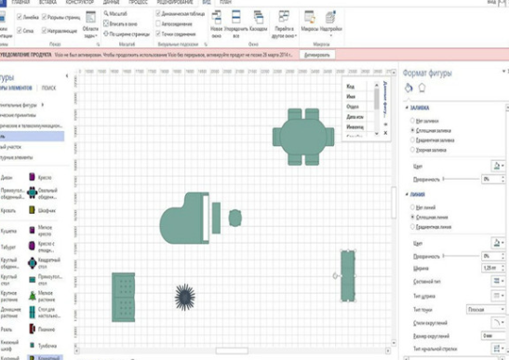The height and width of the screenshot is (360, 509).
Task: Click the fill transparency slider
Action: 462,179
